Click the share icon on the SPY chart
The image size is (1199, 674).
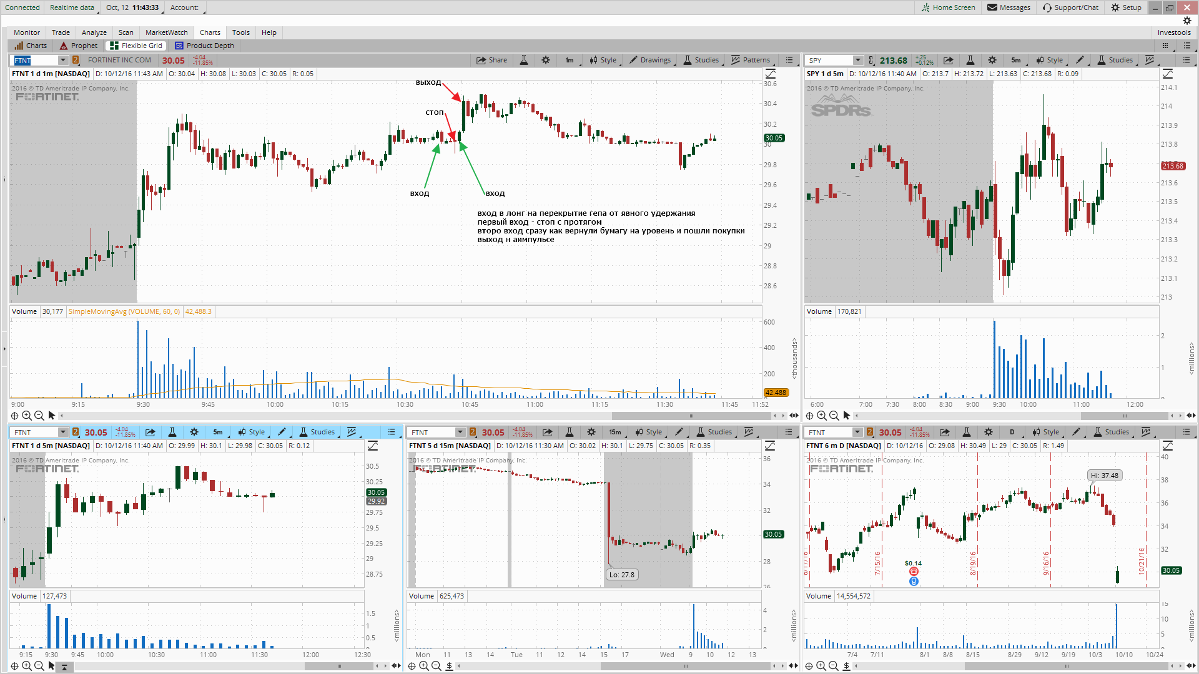click(949, 60)
